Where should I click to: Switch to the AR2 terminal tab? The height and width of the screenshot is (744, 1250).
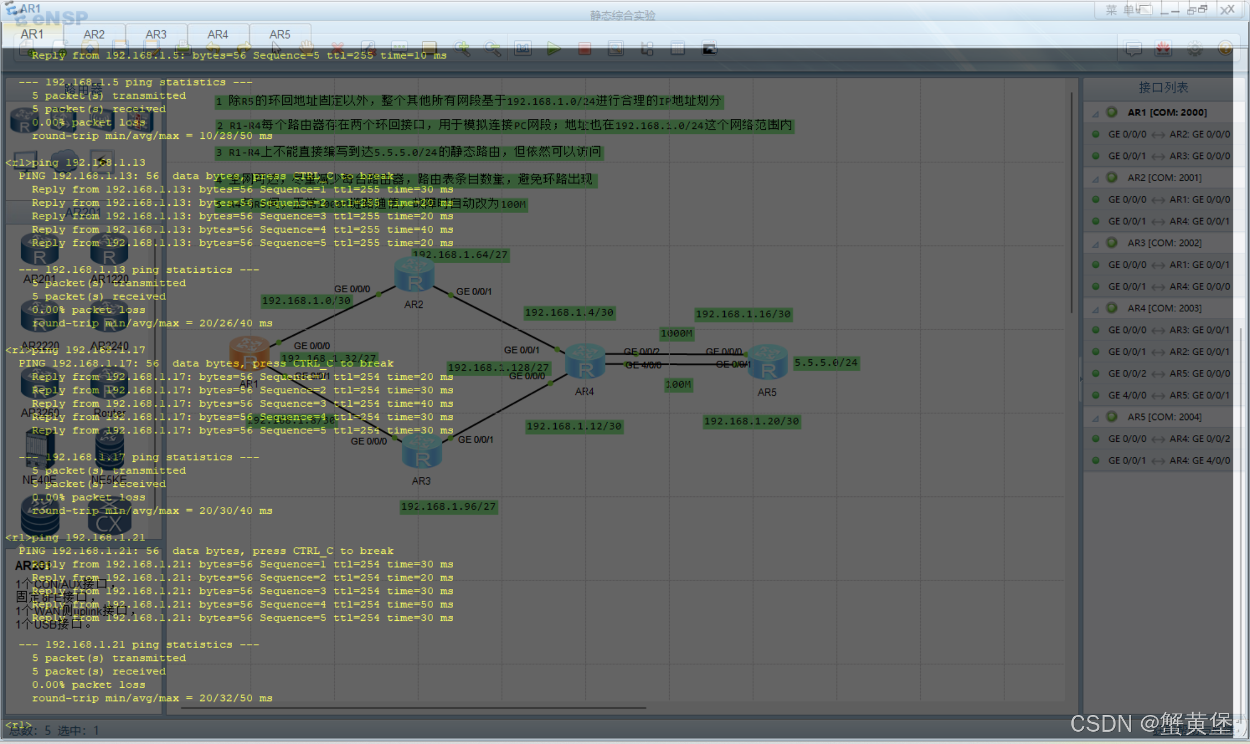click(x=94, y=34)
